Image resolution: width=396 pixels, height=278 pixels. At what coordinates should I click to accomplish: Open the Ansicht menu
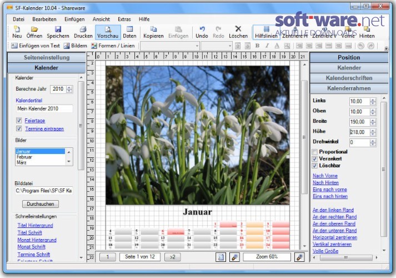point(101,19)
